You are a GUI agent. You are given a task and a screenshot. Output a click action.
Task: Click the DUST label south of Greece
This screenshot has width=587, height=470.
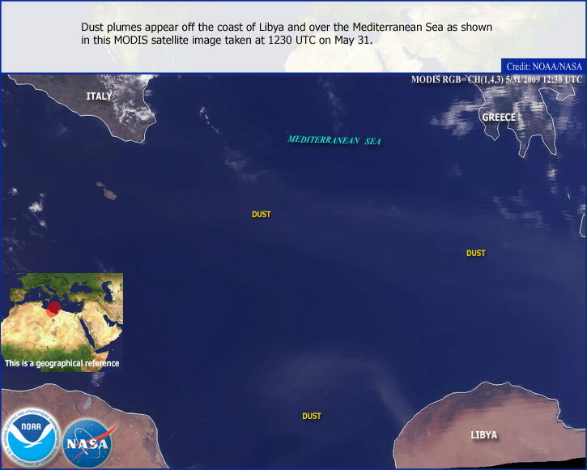(x=475, y=254)
